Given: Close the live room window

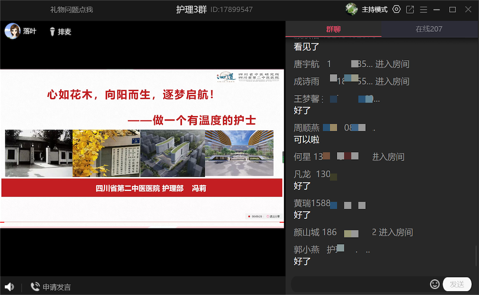Looking at the screenshot, I should coord(468,9).
